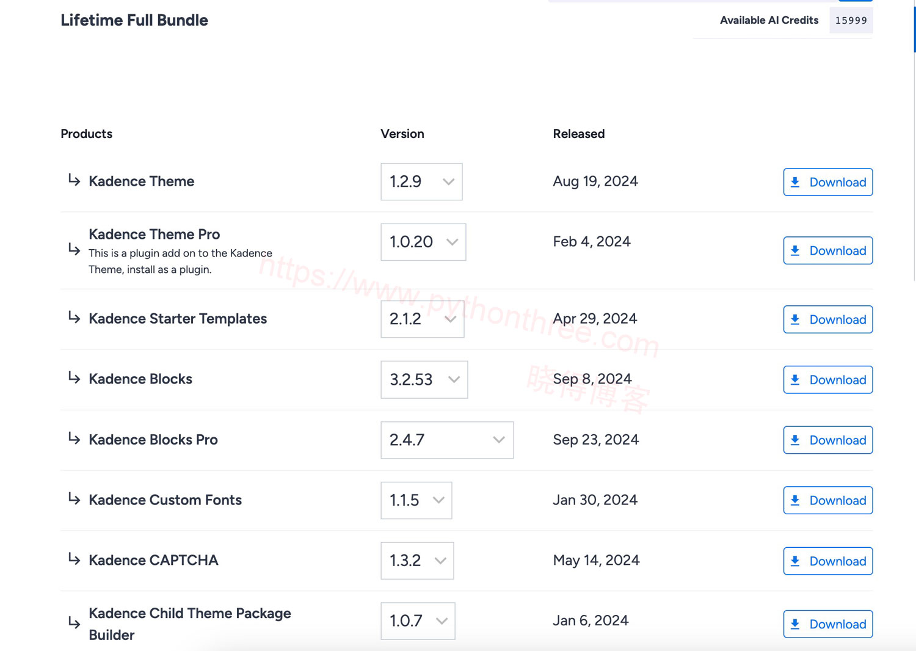
Task: Click the Products column header
Action: (x=87, y=134)
